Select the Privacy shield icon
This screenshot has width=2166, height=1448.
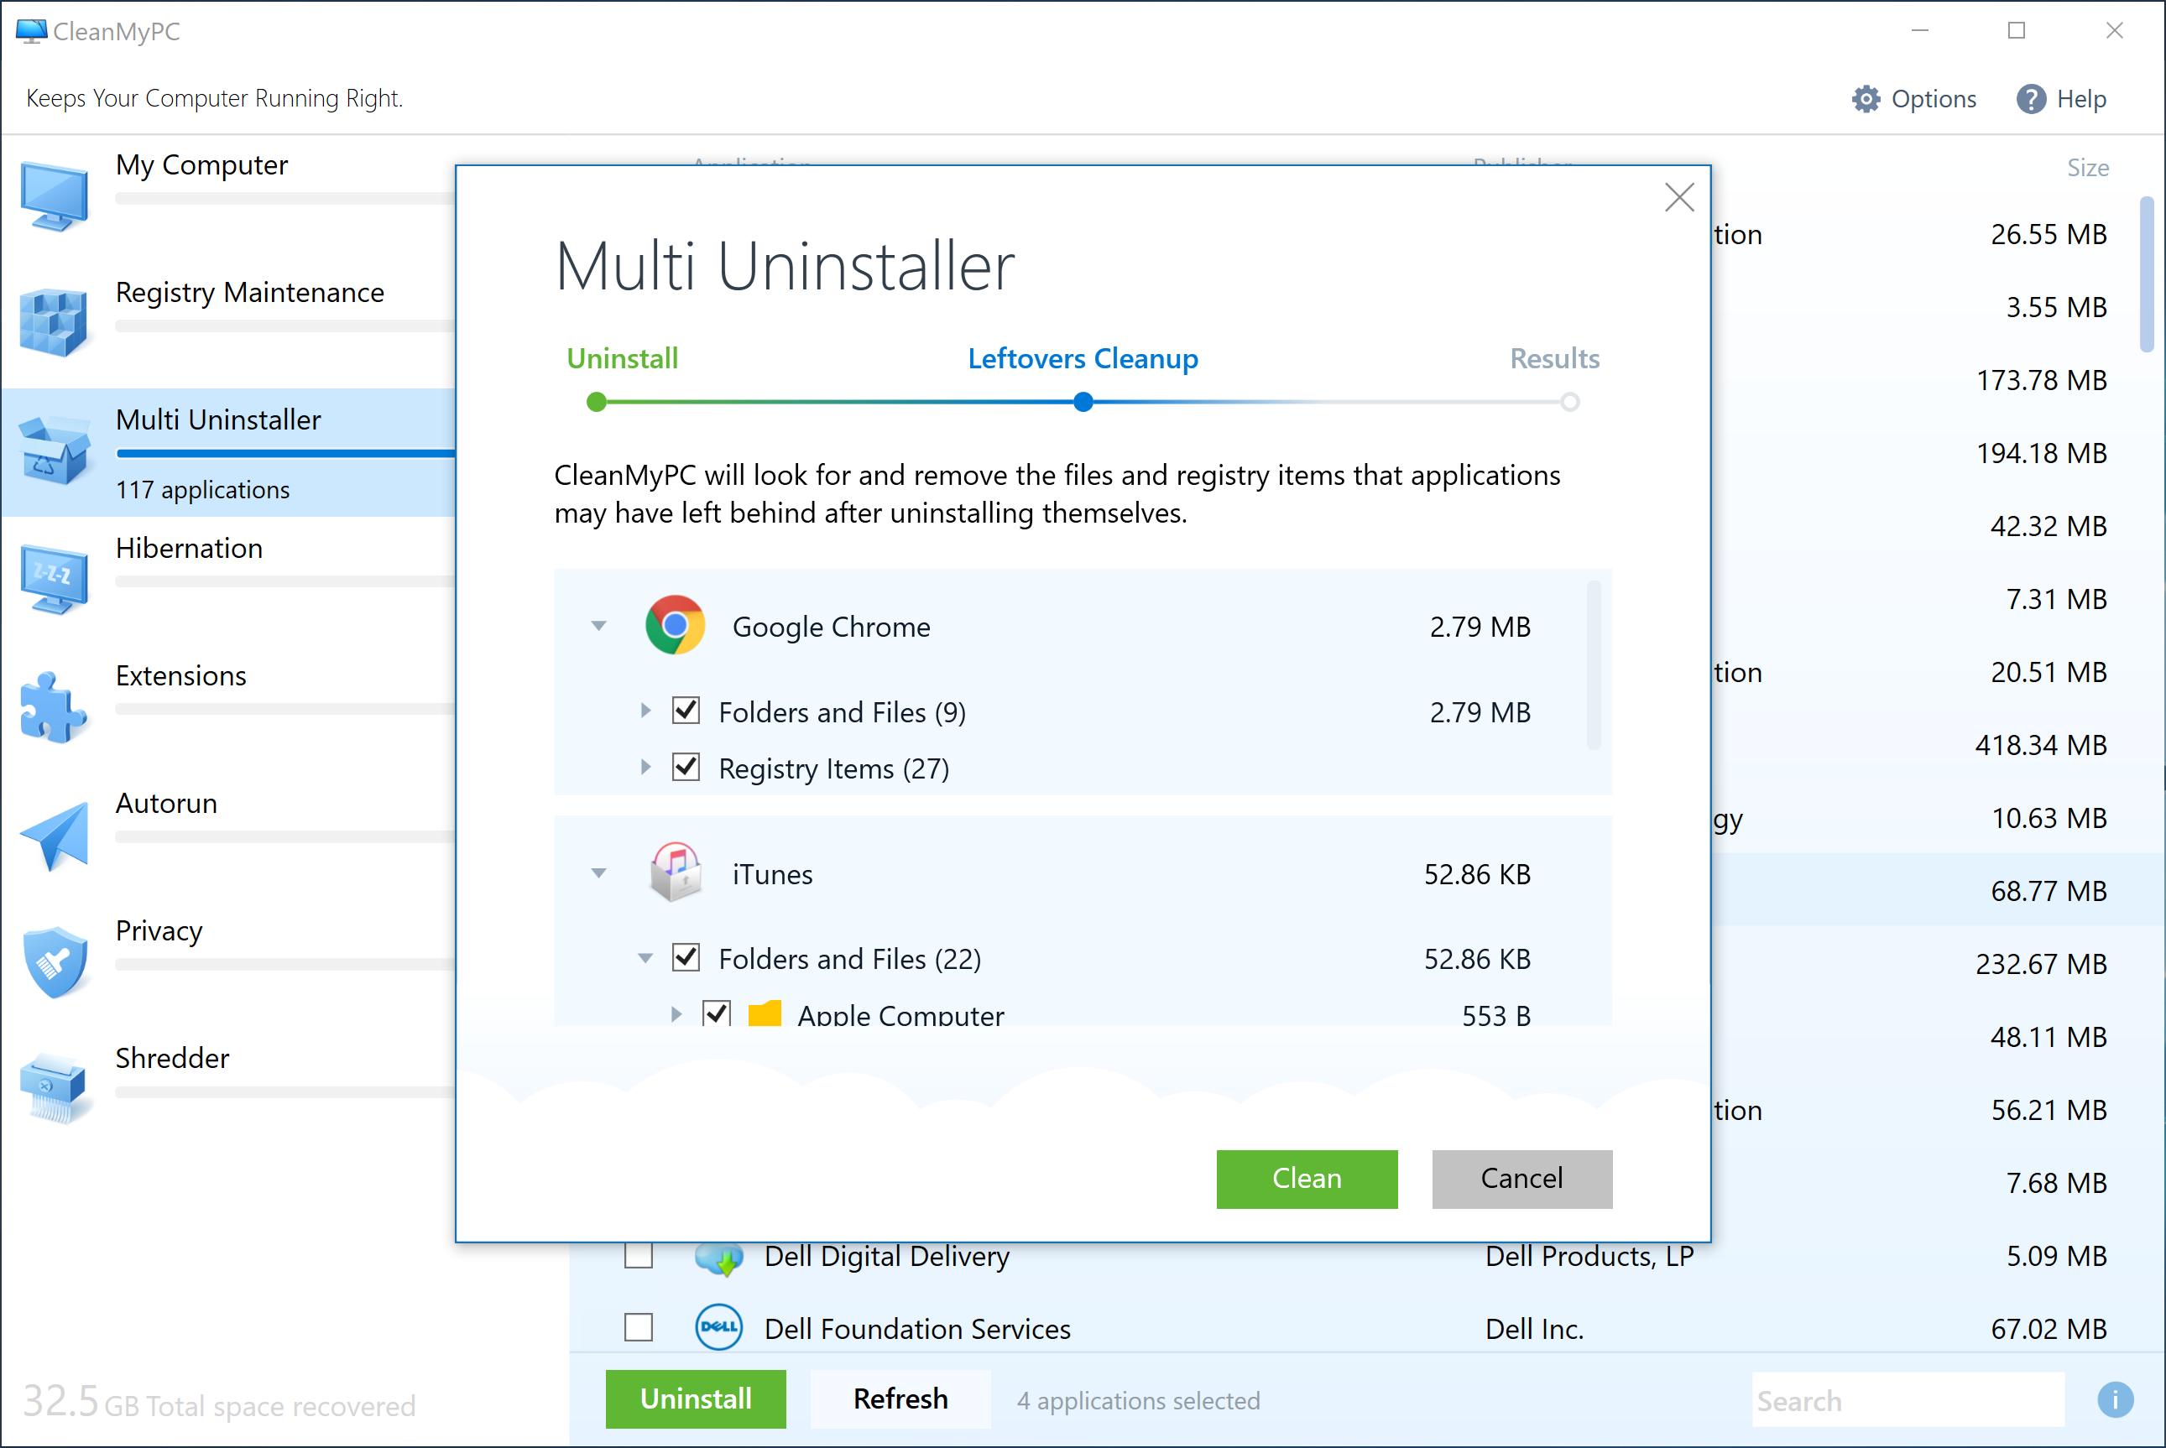click(55, 962)
